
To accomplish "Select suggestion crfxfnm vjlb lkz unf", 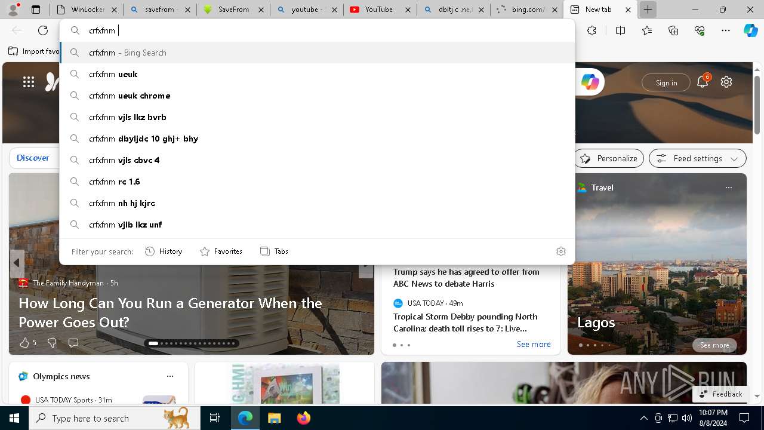I will (317, 225).
